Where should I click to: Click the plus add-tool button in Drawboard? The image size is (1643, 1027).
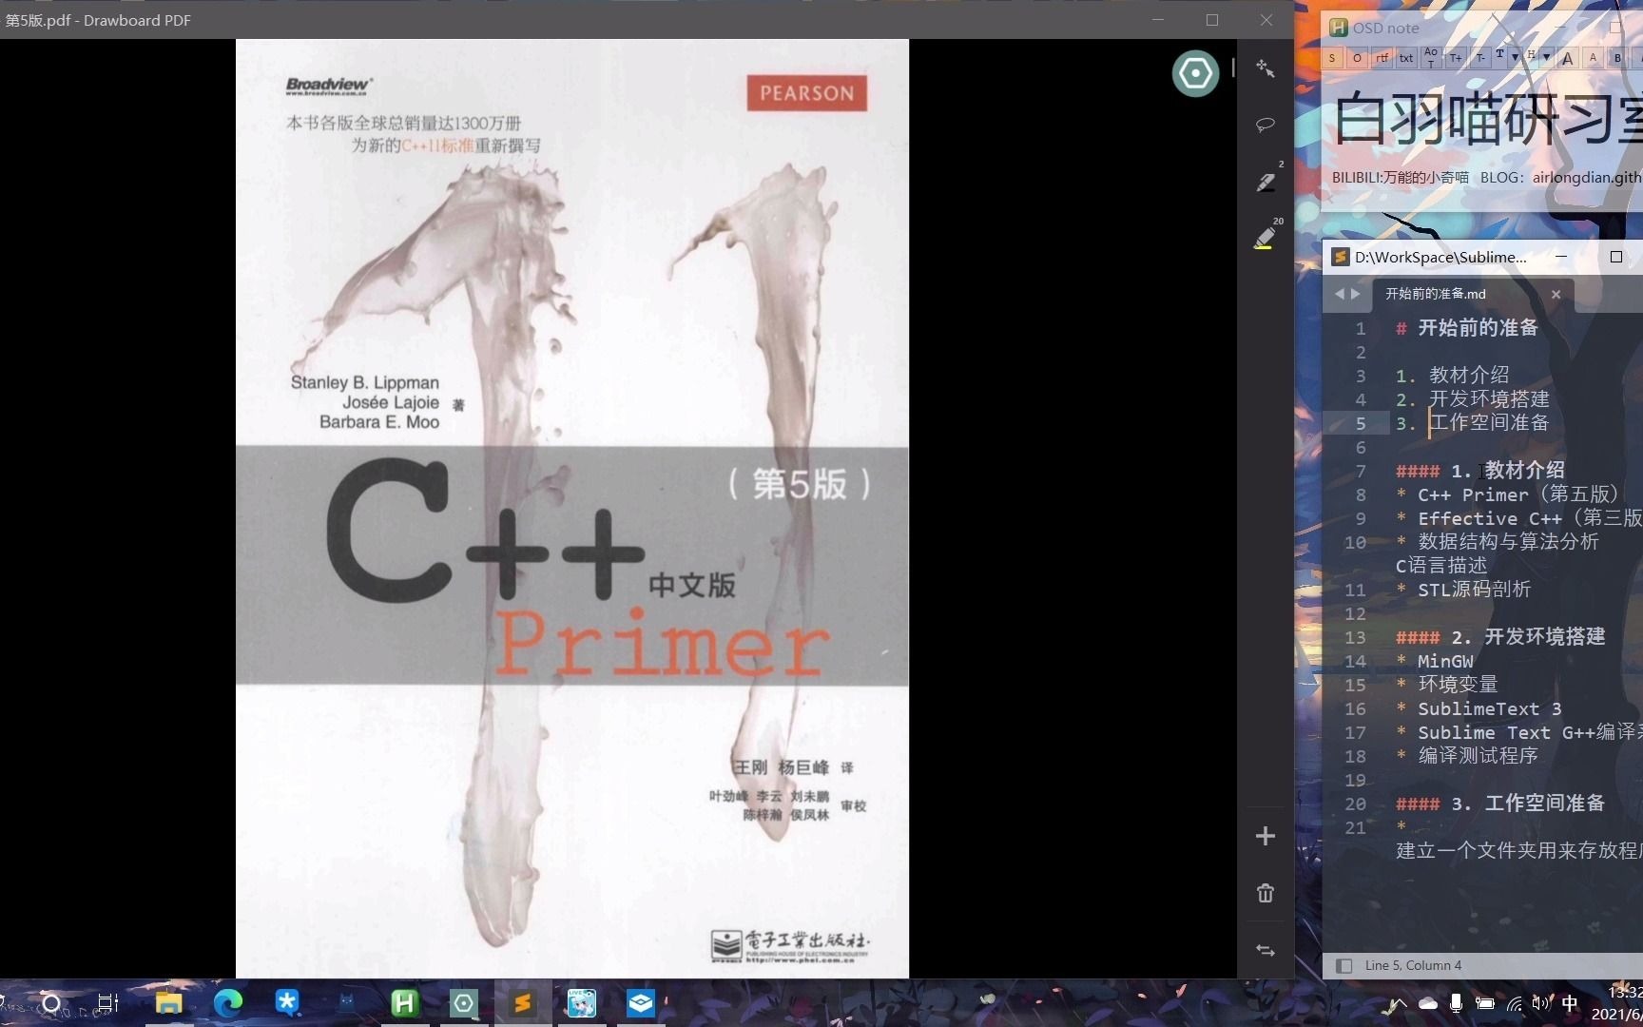(x=1265, y=836)
